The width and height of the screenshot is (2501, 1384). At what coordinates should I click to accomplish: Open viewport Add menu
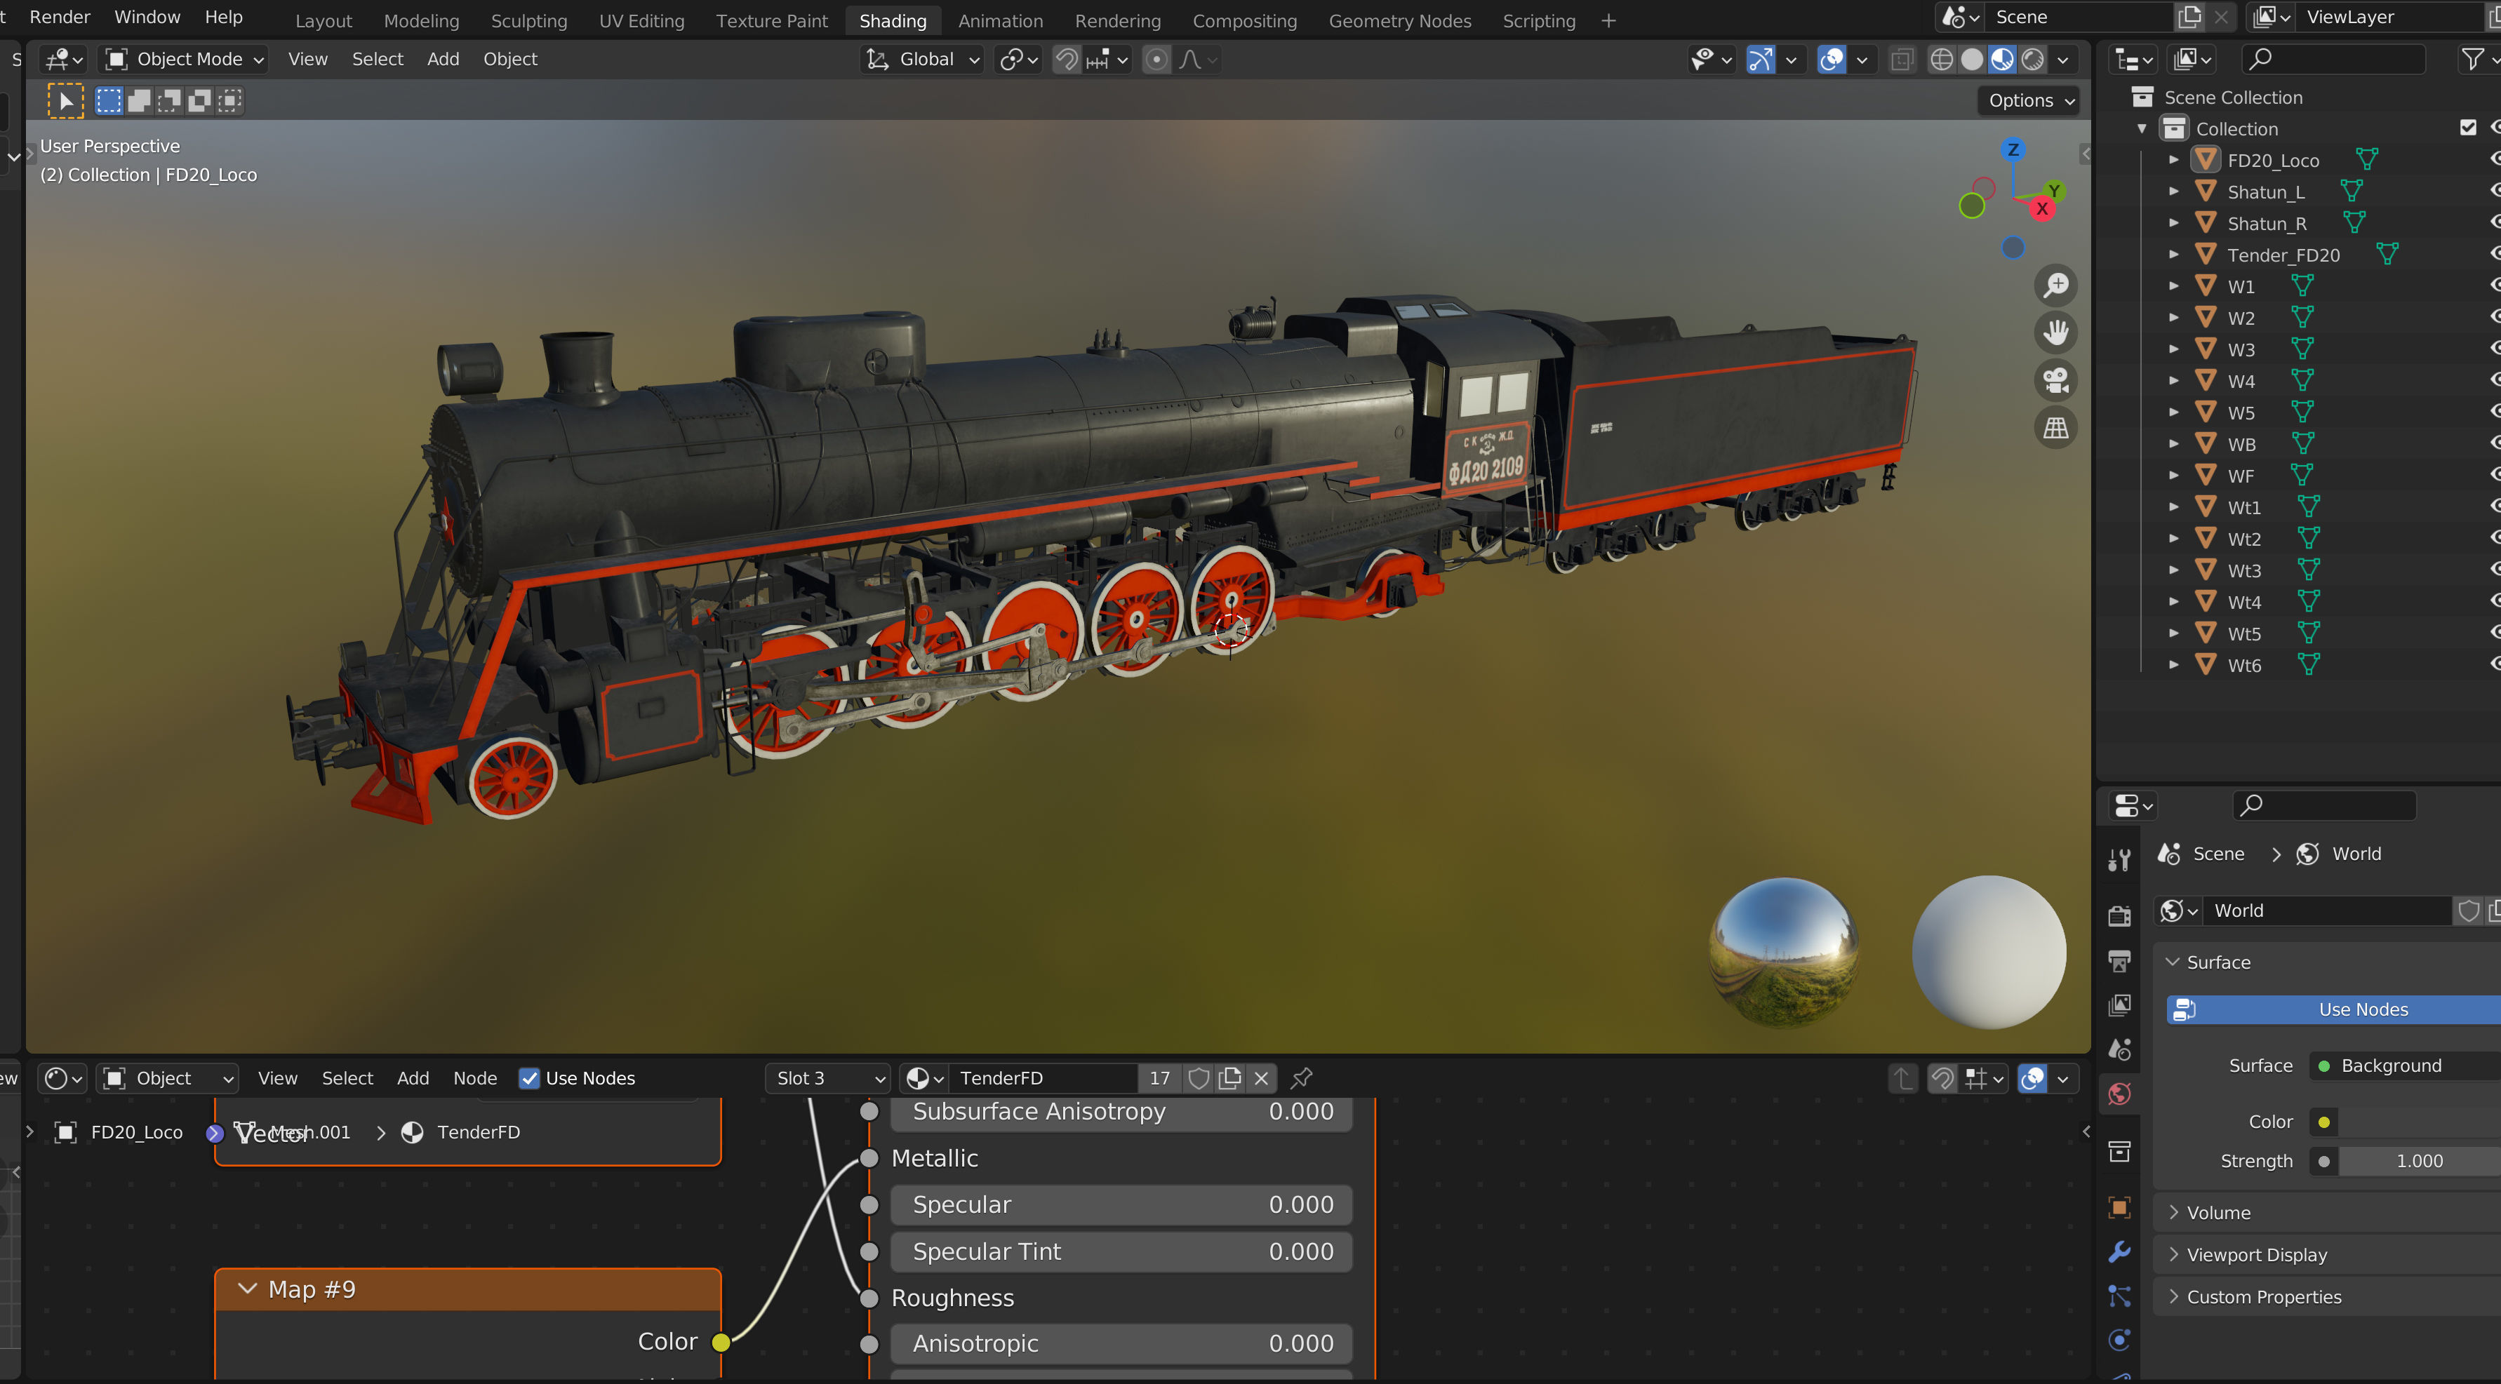[443, 59]
